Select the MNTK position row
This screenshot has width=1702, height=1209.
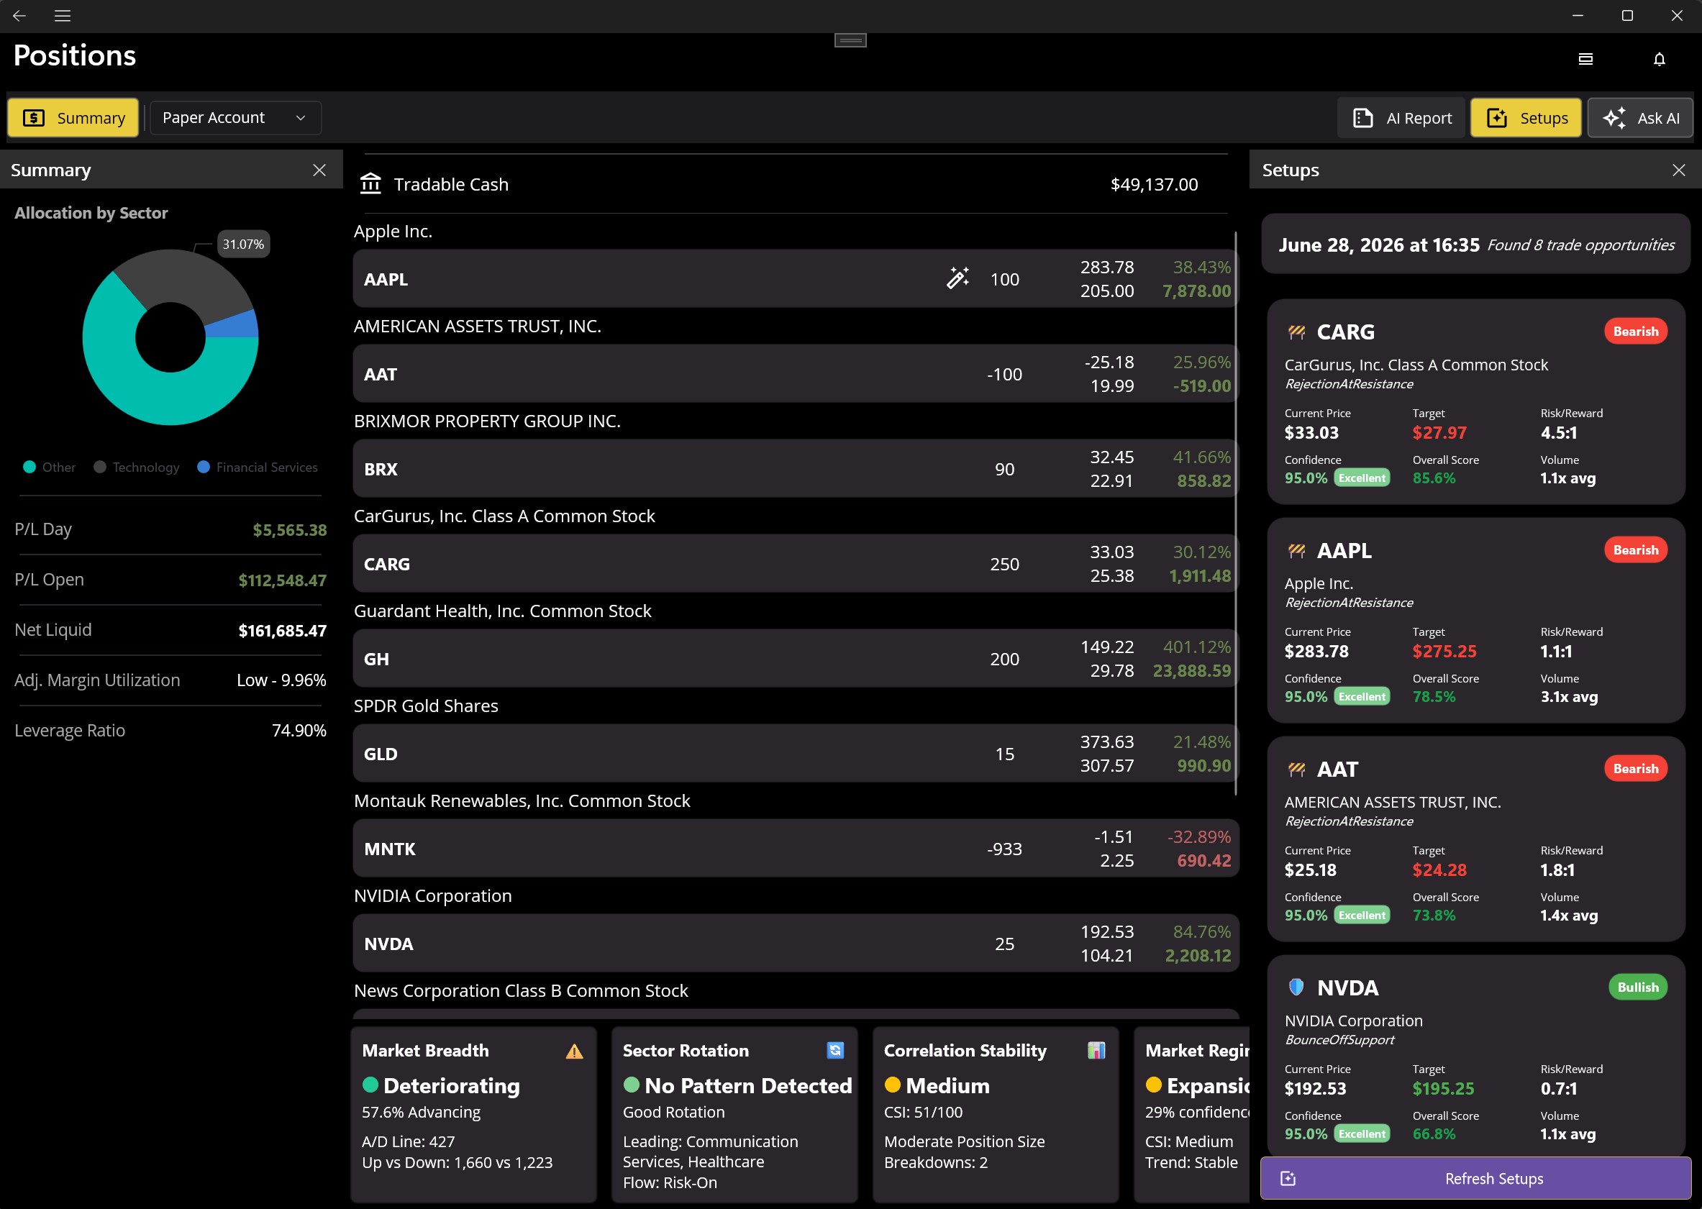point(796,848)
